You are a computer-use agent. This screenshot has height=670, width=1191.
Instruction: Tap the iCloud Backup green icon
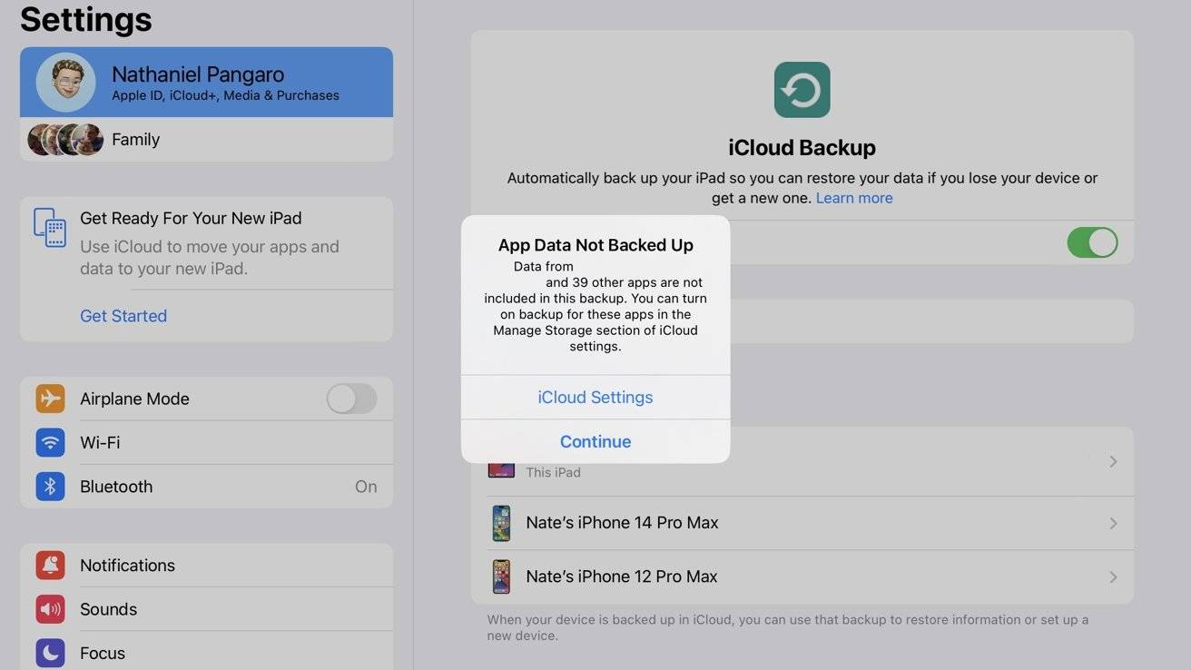click(802, 90)
